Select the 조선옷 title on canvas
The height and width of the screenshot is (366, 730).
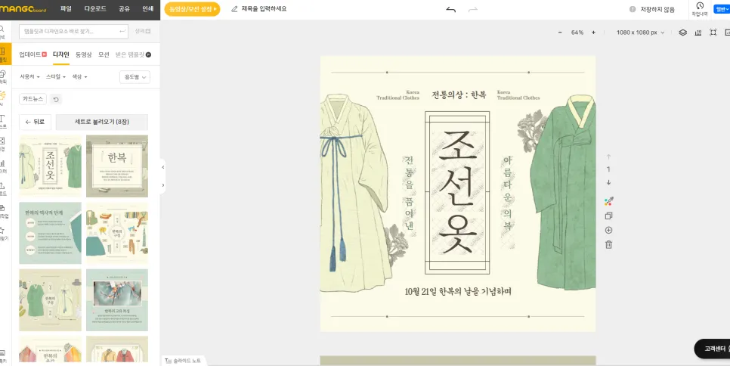(457, 192)
